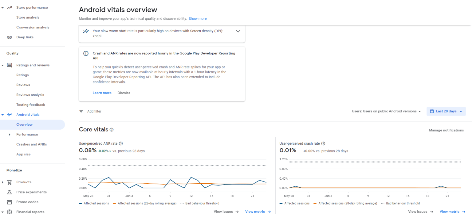This screenshot has height=214, width=472.
Task: Open the Users on public Android versions dropdown
Action: [386, 111]
